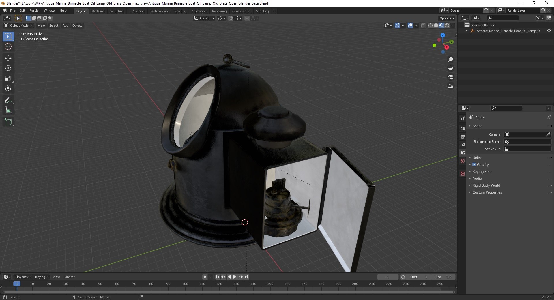The image size is (554, 300).
Task: Select the Cursor tool
Action: 8,46
